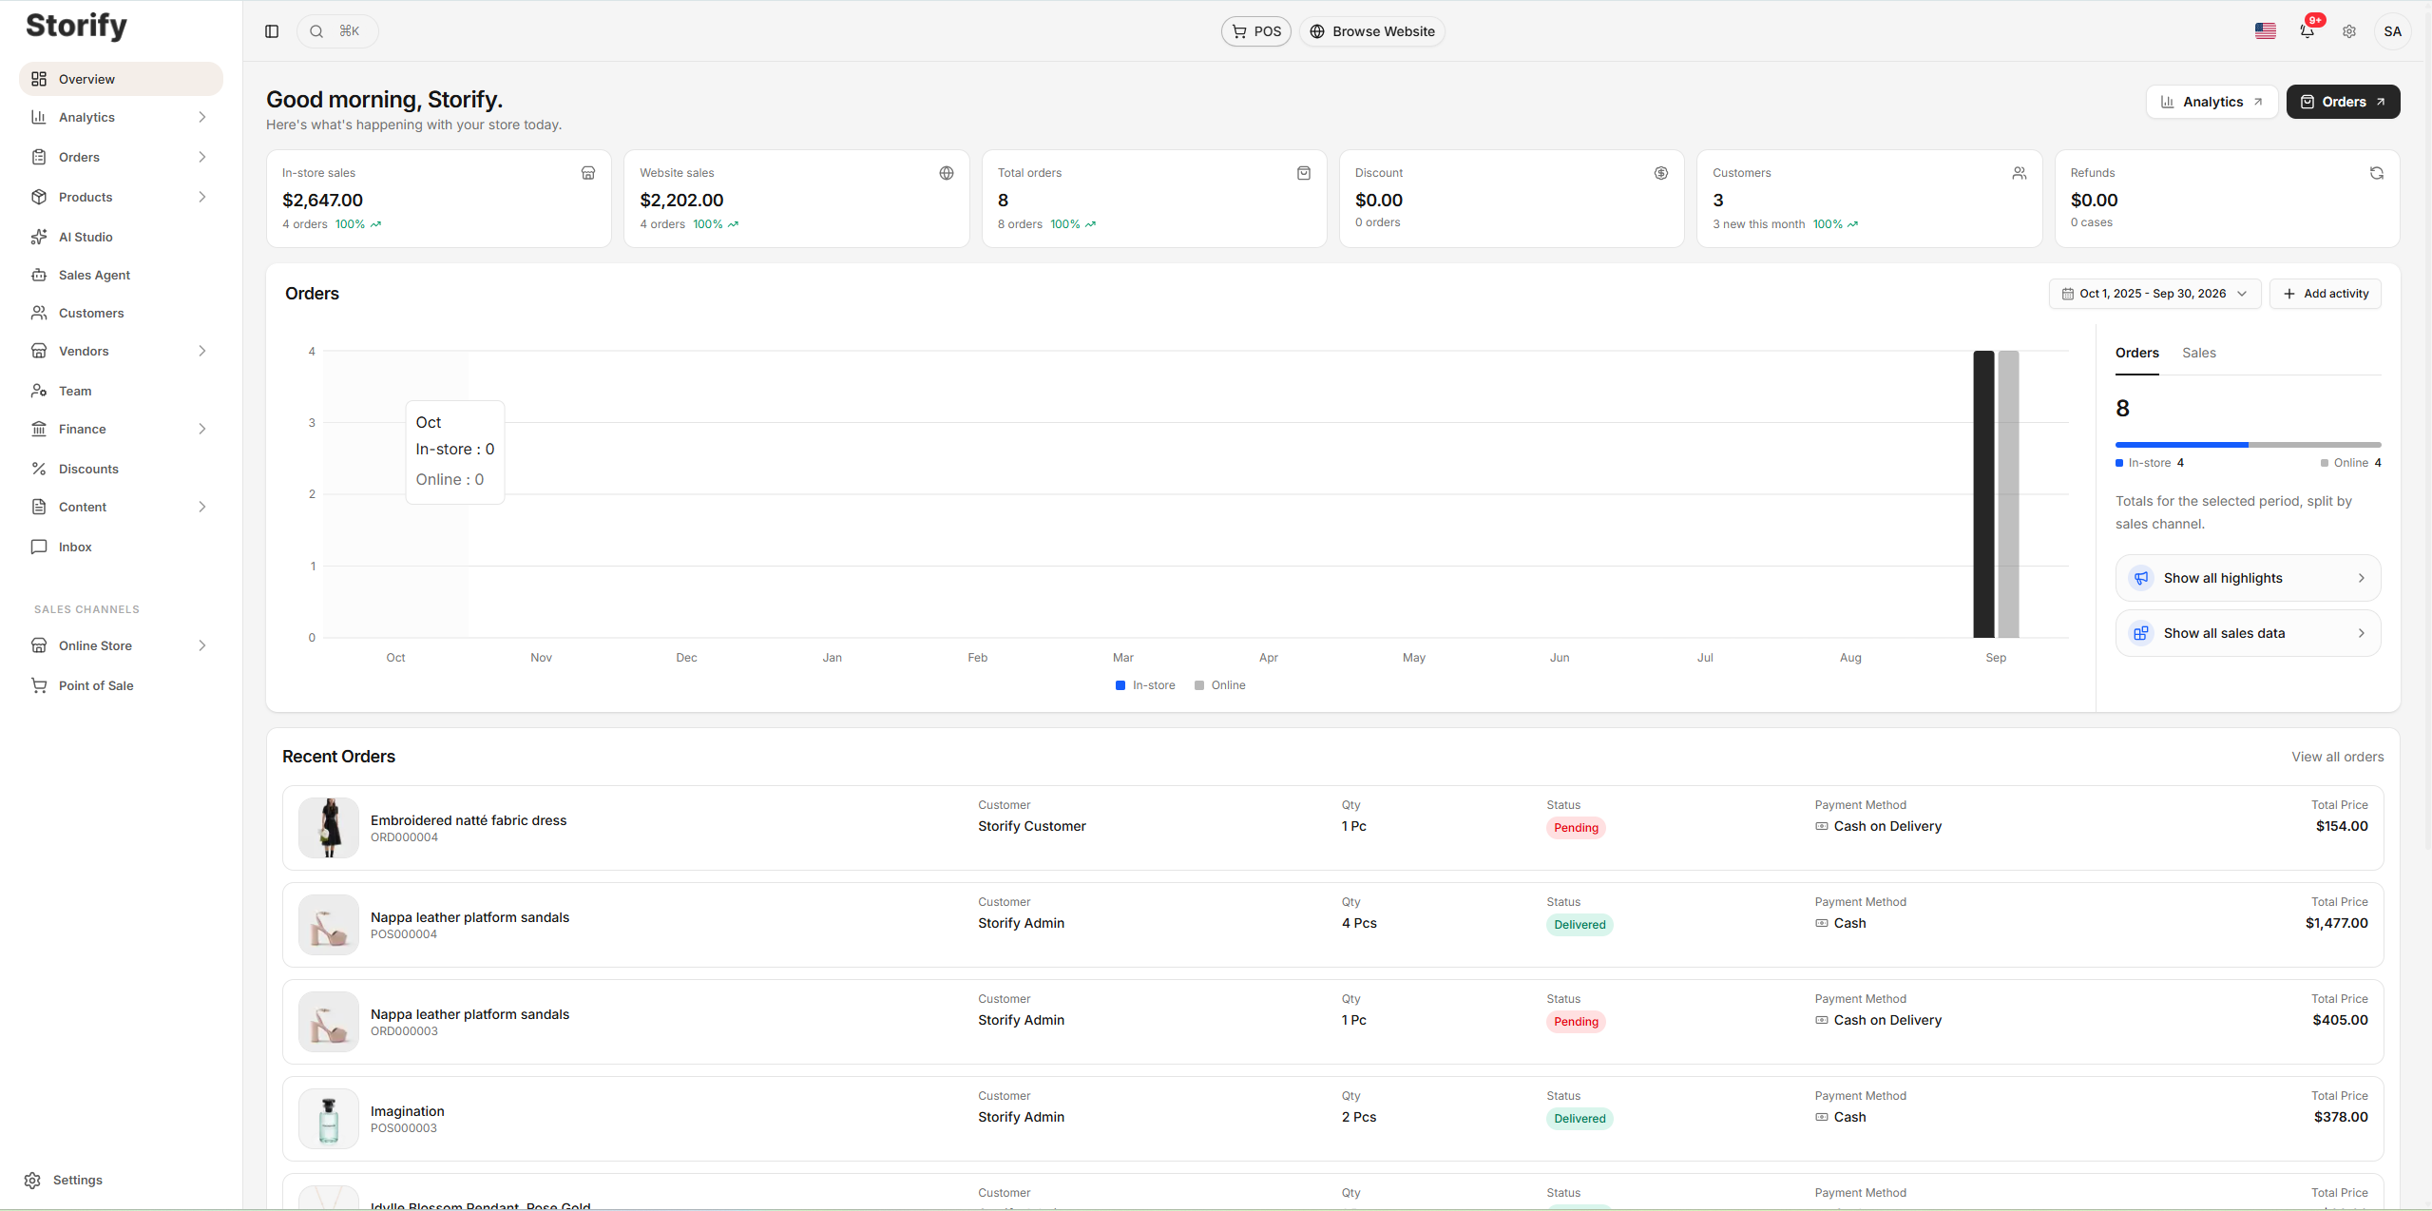Click the globe icon on Website sales card
This screenshot has width=2432, height=1211.
coord(947,173)
